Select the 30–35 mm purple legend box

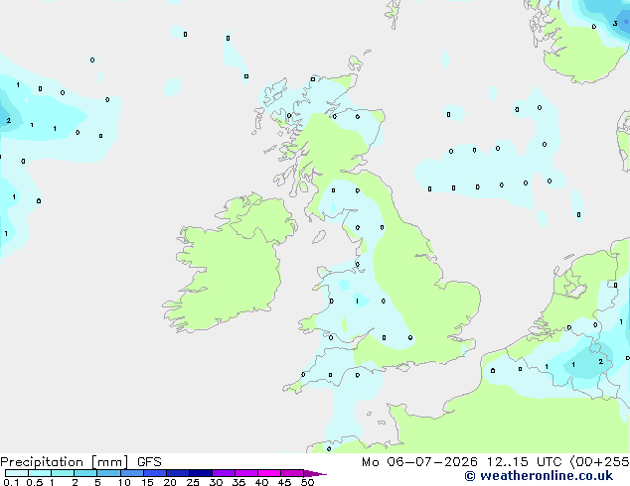(x=224, y=473)
